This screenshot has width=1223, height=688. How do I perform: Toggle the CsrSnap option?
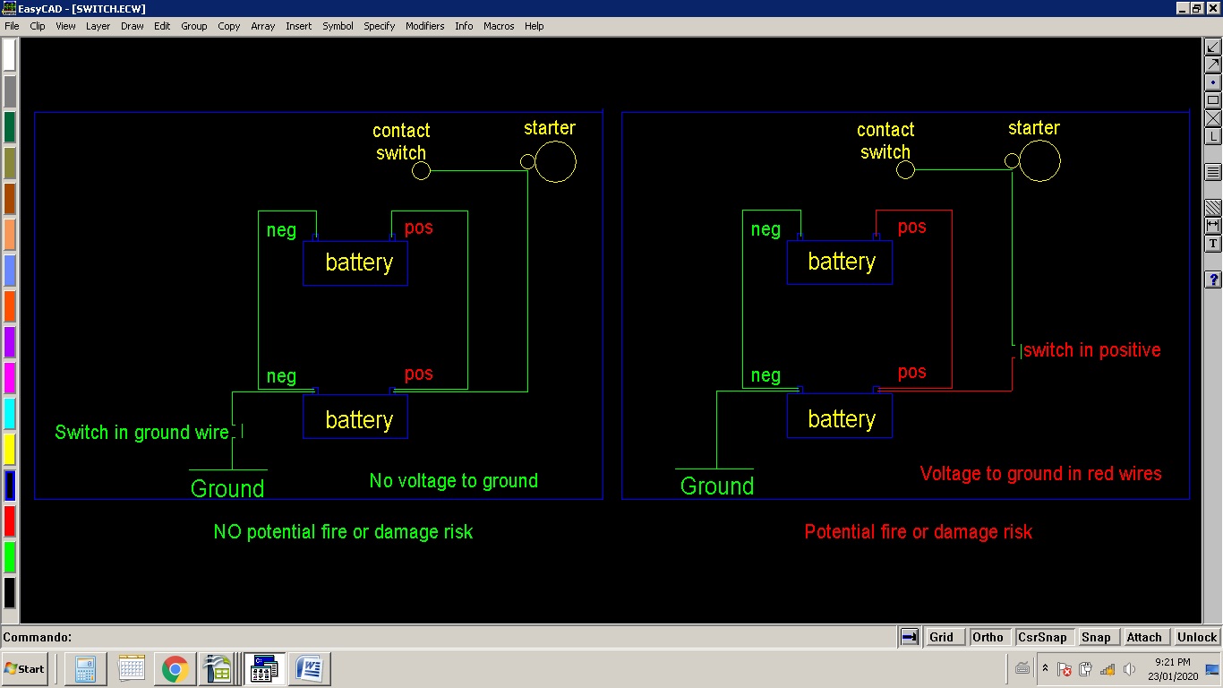(x=1042, y=637)
